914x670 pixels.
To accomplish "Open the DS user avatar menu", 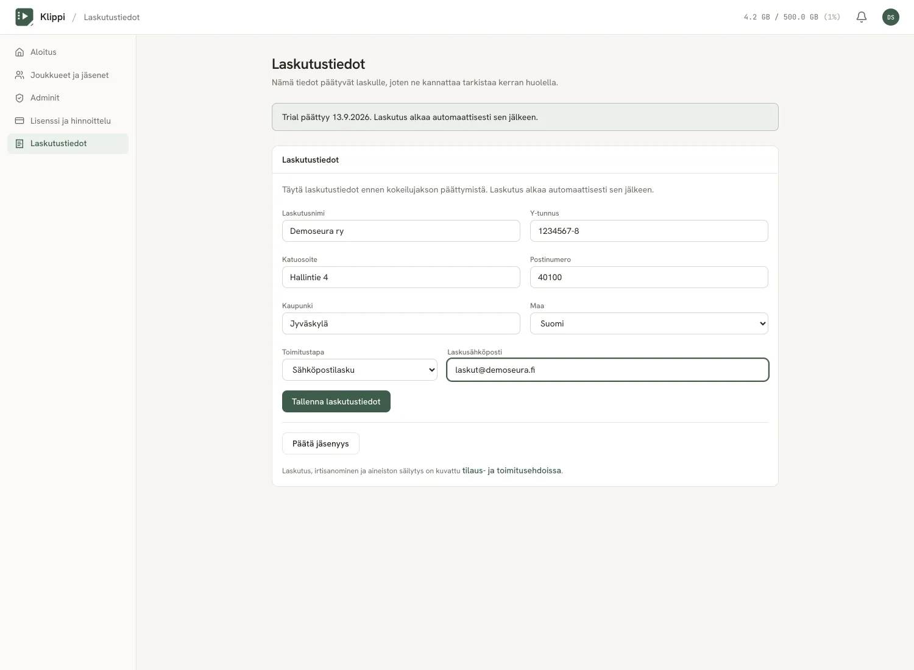I will click(x=891, y=17).
